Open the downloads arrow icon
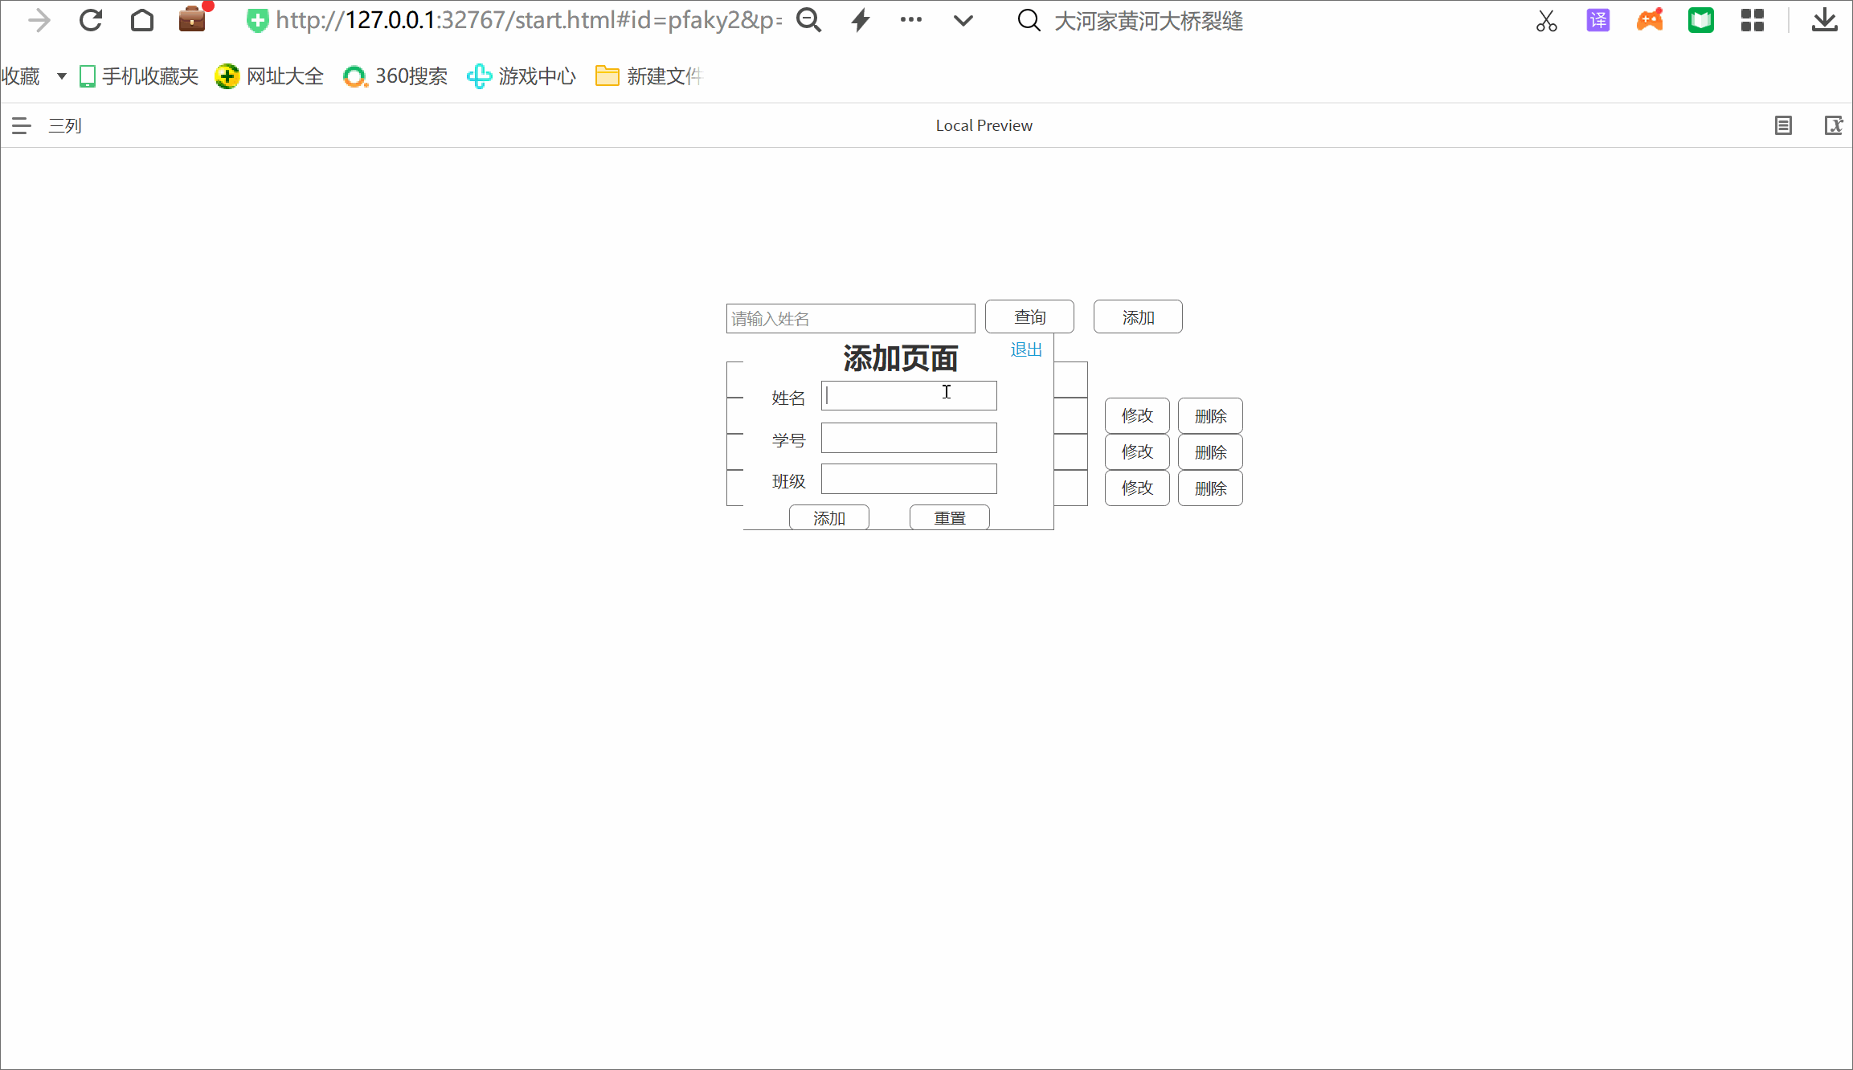 click(1824, 20)
